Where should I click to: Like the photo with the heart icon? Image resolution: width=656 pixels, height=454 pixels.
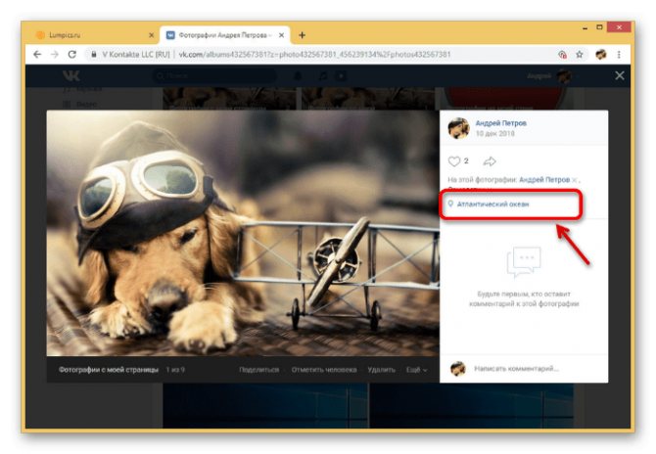[x=454, y=160]
